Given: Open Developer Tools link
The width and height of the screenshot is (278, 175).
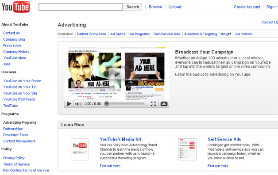Looking at the screenshot, I should pos(15,135).
